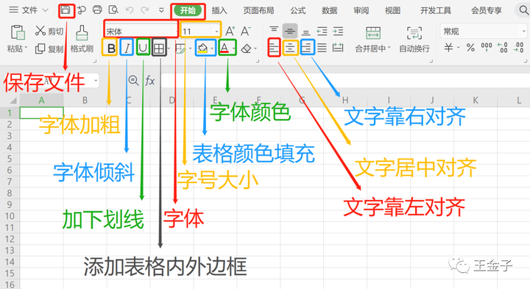Viewport: 530px width, 289px height.
Task: Click the magnifier icon beside fx
Action: pyautogui.click(x=133, y=81)
